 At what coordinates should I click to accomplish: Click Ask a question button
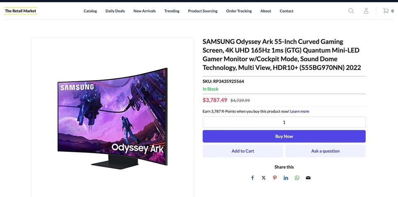coord(325,151)
